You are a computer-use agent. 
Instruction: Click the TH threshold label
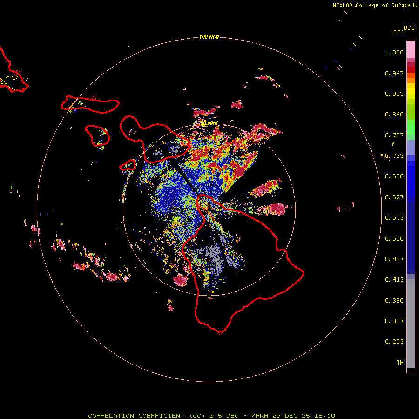(400, 363)
